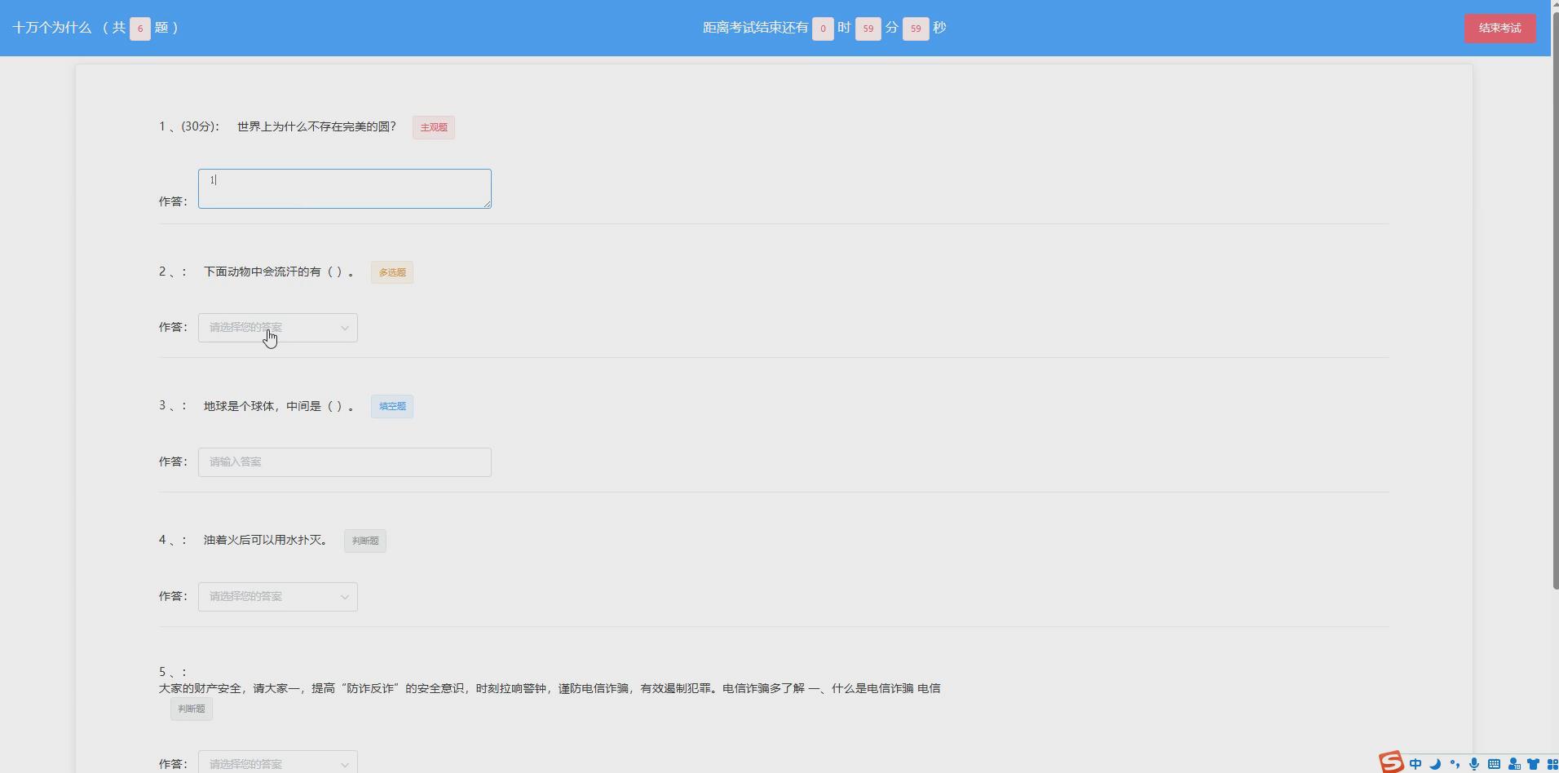Click the 多选题 tag on question 2

pos(392,272)
